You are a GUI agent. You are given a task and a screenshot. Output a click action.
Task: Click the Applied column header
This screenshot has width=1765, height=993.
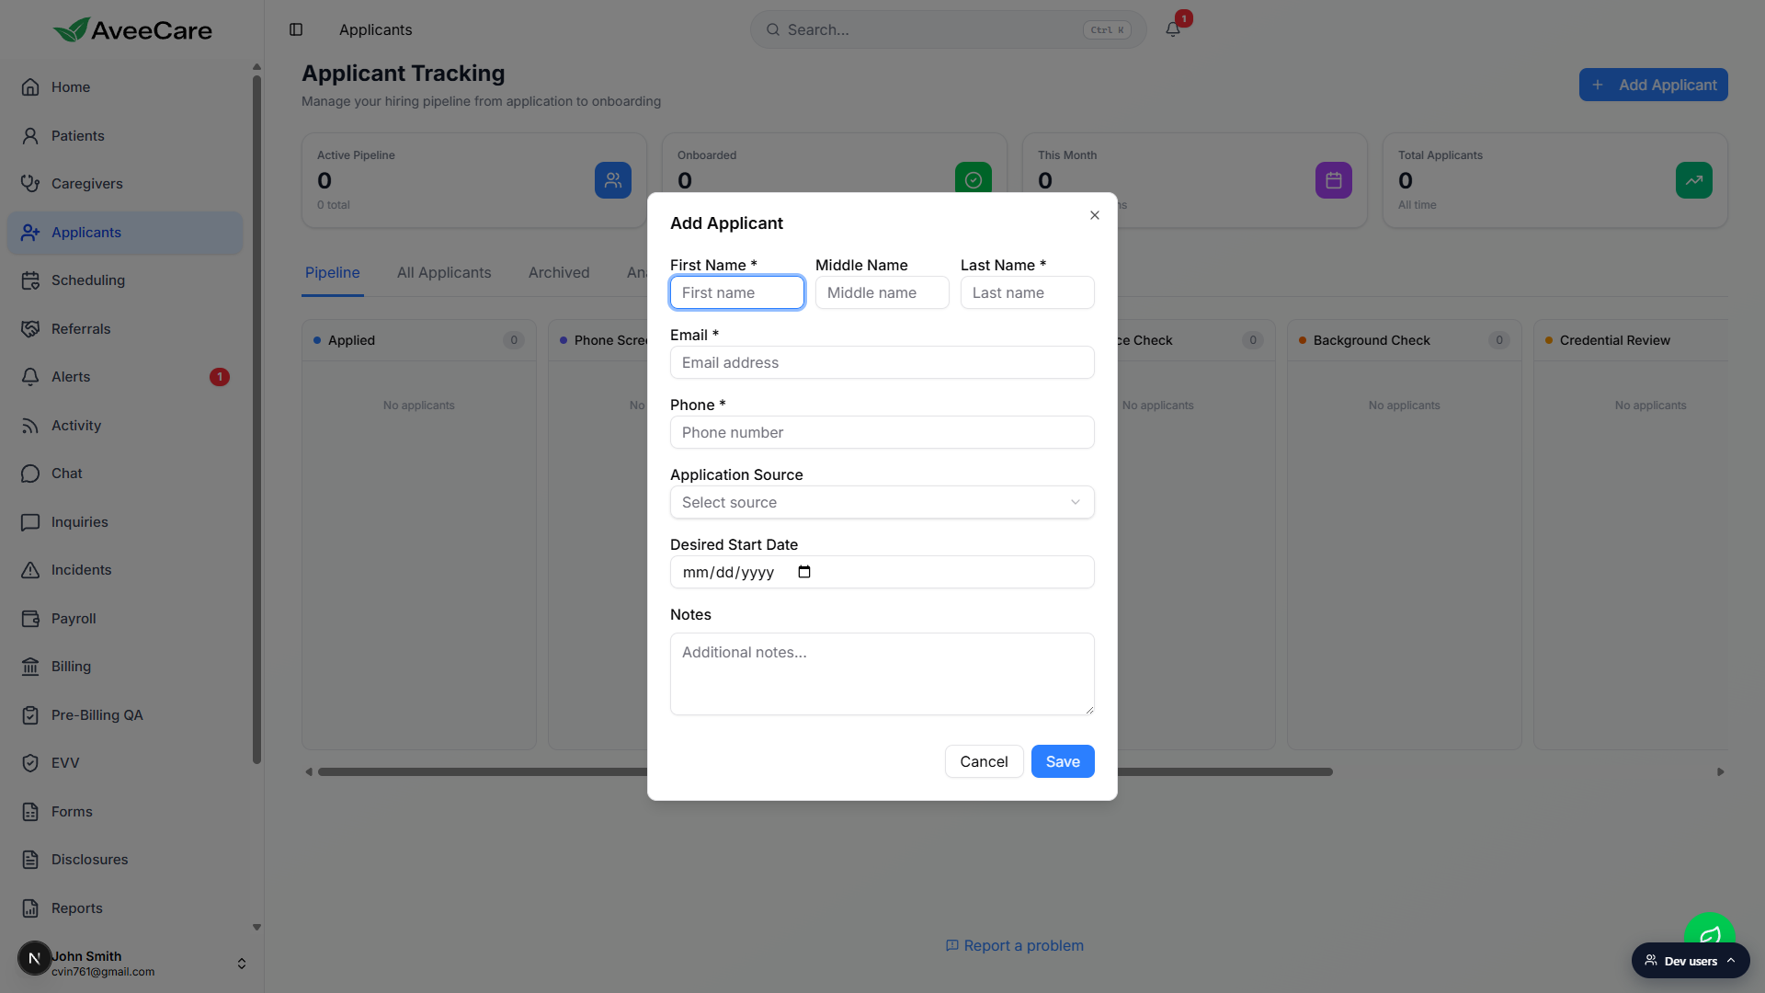coord(419,340)
